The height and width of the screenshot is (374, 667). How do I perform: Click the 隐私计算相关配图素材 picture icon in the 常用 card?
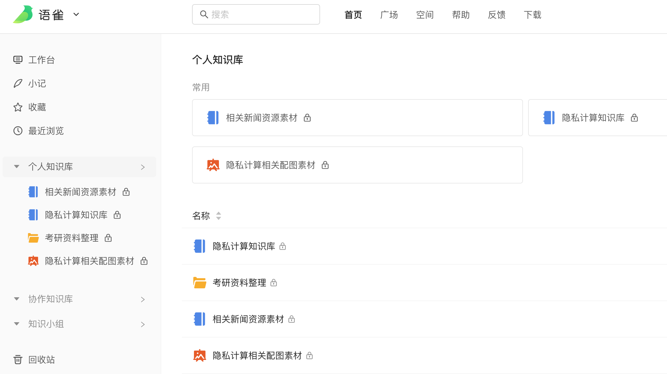pyautogui.click(x=213, y=165)
